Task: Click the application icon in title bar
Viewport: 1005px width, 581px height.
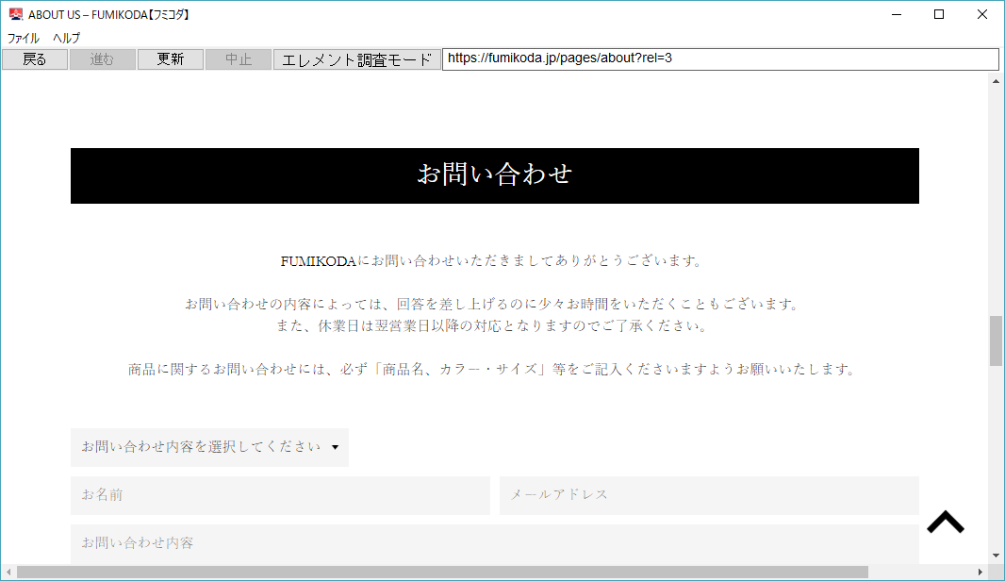Action: [x=15, y=14]
